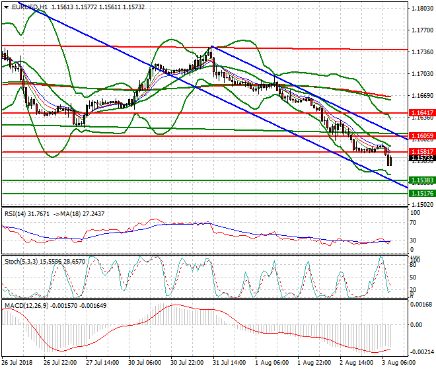This screenshot has height=370, width=436.
Task: Click the MACD(12,26,9) indicator label
Action: pos(24,305)
